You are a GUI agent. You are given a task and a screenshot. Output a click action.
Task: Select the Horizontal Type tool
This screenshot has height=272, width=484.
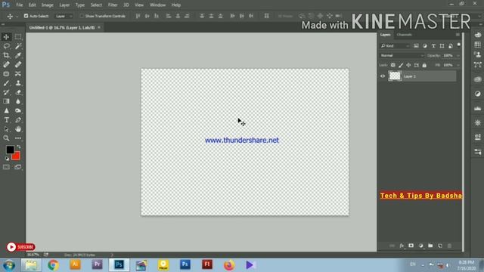[x=6, y=120]
